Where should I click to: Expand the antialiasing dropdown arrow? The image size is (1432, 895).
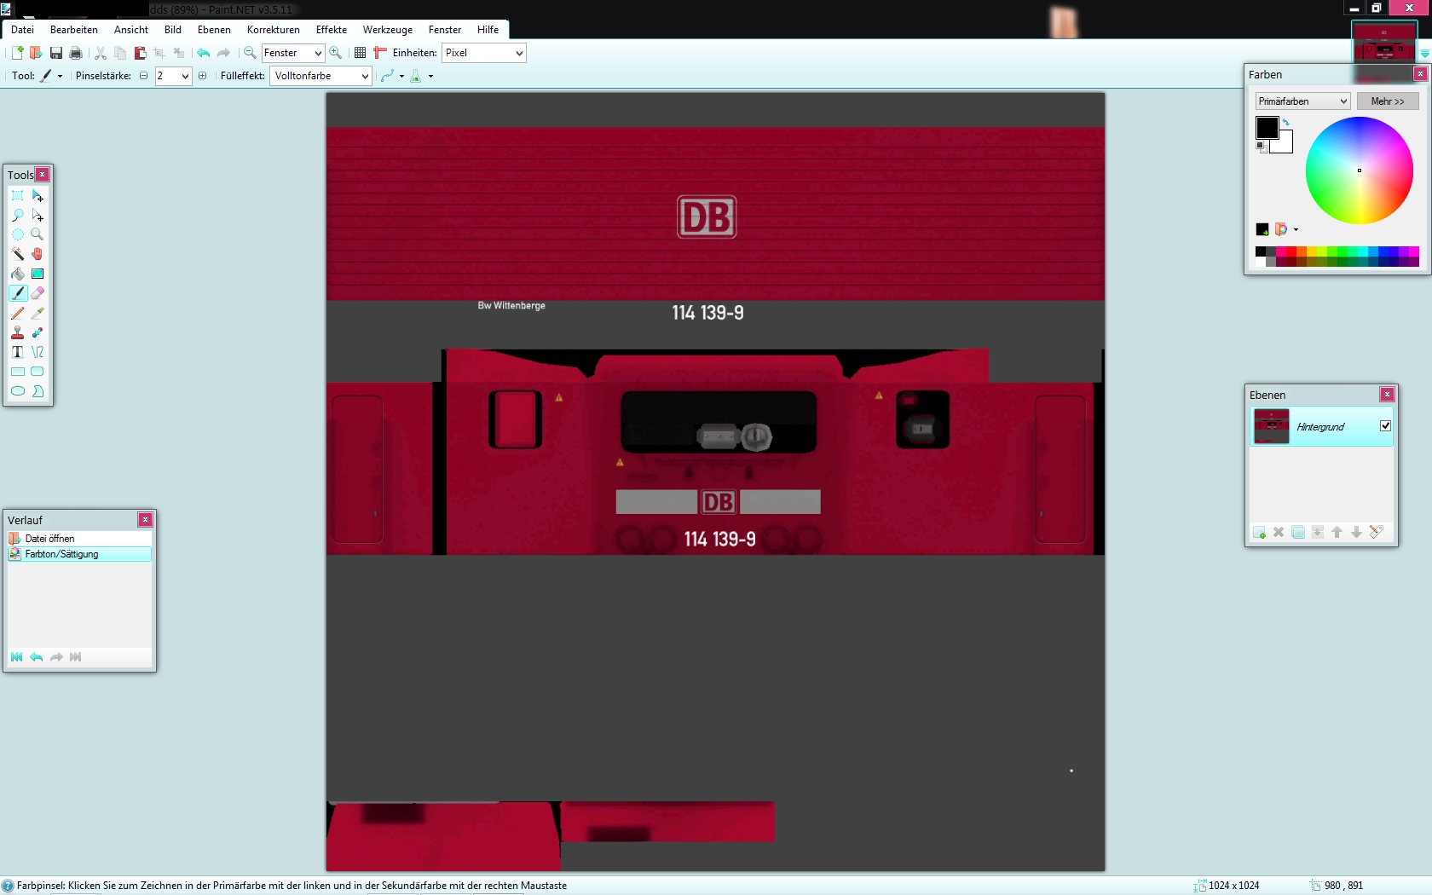point(402,76)
